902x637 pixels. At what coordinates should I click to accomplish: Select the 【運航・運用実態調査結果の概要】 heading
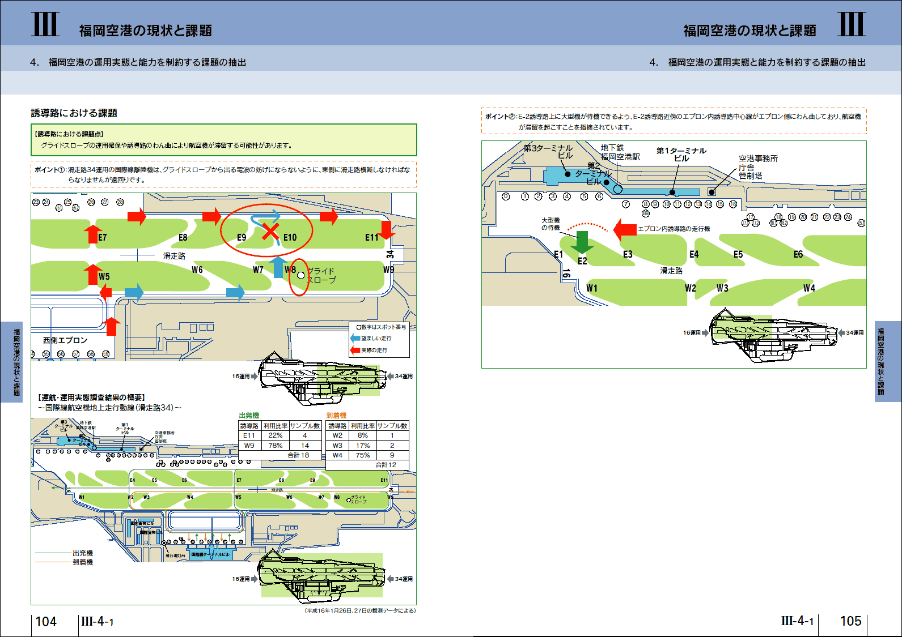click(x=92, y=398)
